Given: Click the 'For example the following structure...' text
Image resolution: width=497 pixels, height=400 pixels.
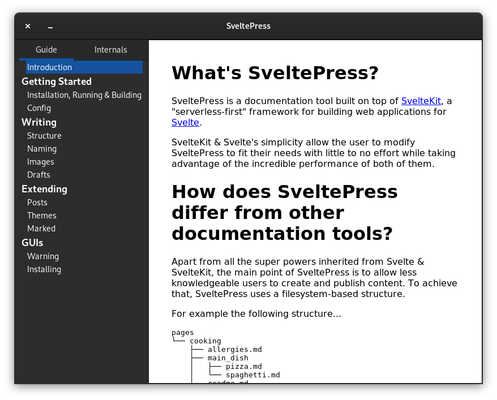Looking at the screenshot, I should (256, 314).
